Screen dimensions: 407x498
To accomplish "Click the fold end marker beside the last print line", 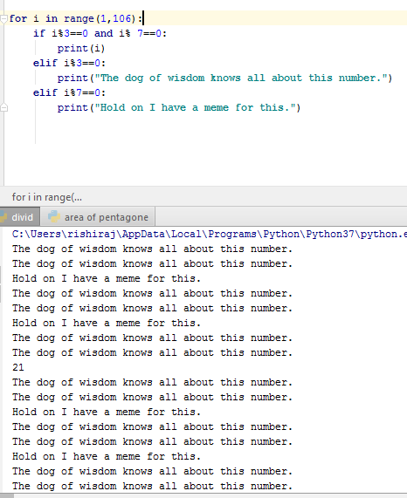I will 3,107.
